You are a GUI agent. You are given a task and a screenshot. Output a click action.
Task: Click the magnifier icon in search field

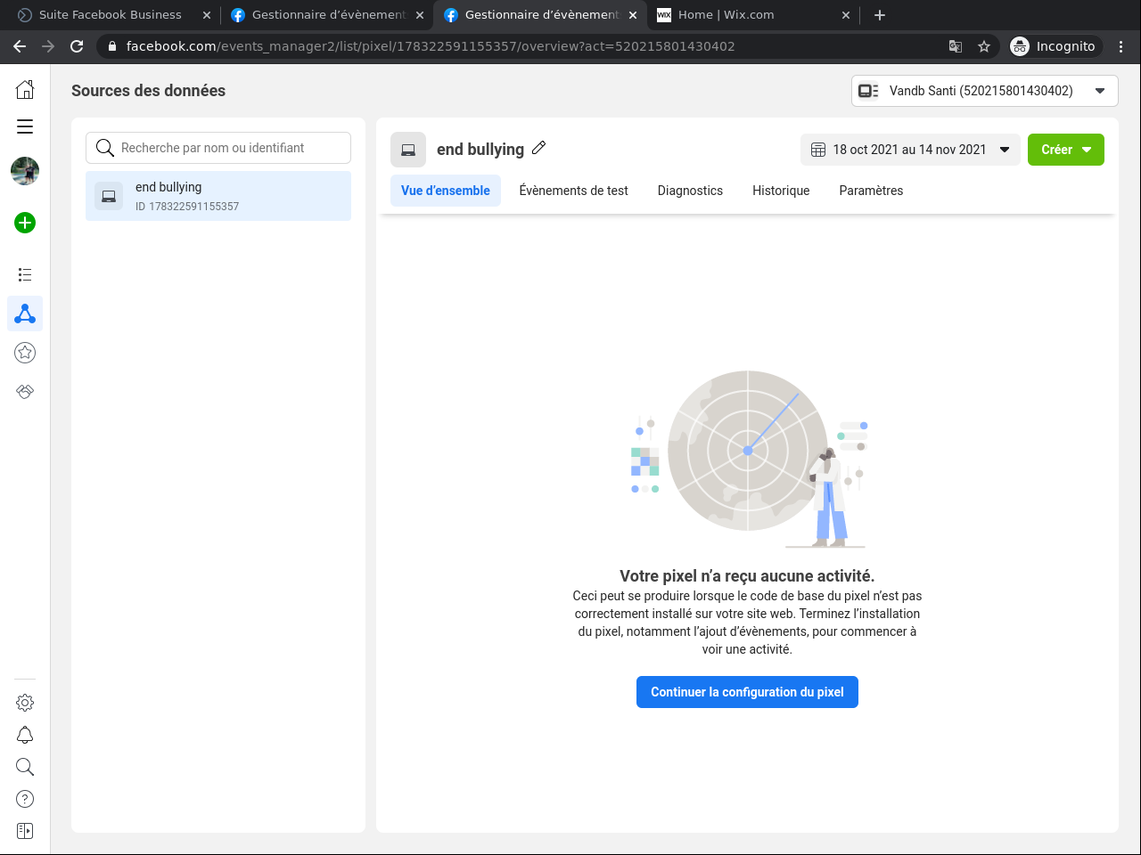coord(105,148)
